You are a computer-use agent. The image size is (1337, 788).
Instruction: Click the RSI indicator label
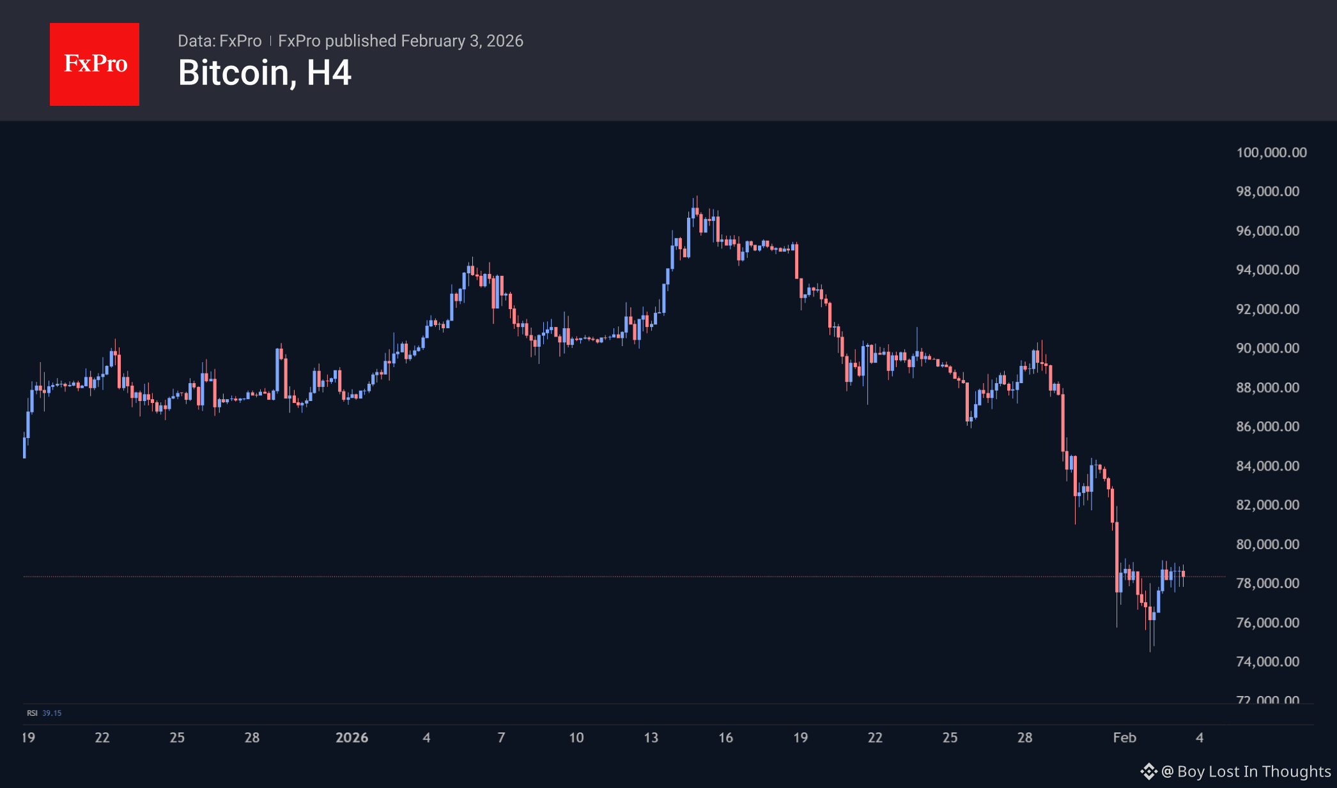(x=32, y=713)
